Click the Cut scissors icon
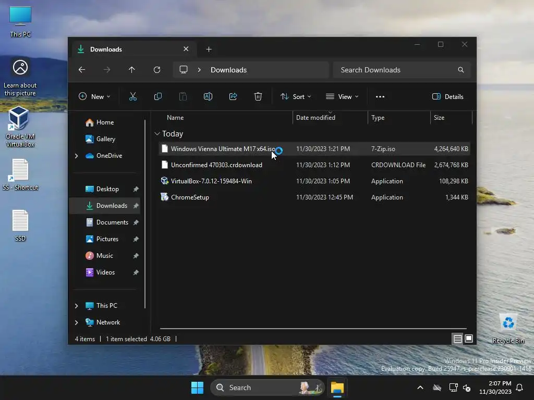 click(133, 96)
